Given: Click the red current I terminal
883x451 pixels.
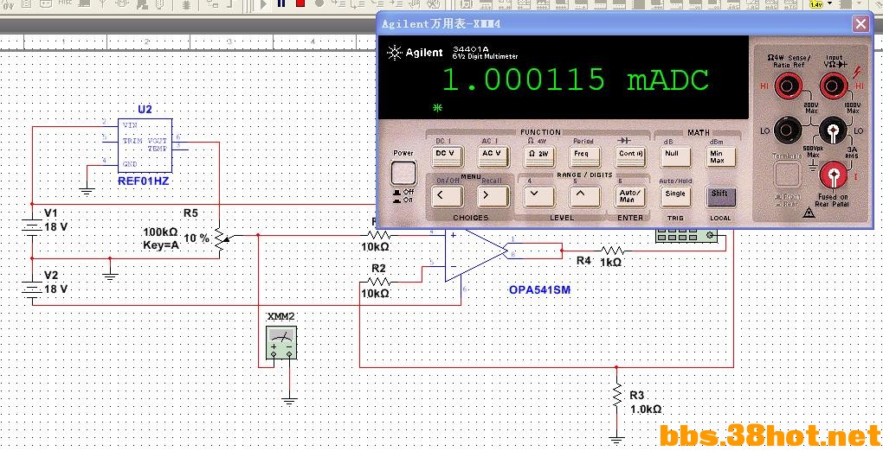Looking at the screenshot, I should pos(834,175).
